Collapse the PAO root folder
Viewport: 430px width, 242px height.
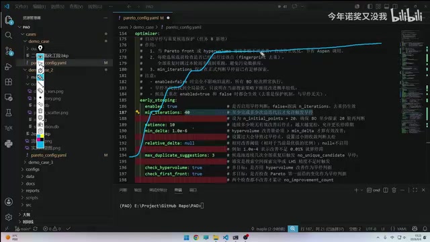pyautogui.click(x=19, y=27)
